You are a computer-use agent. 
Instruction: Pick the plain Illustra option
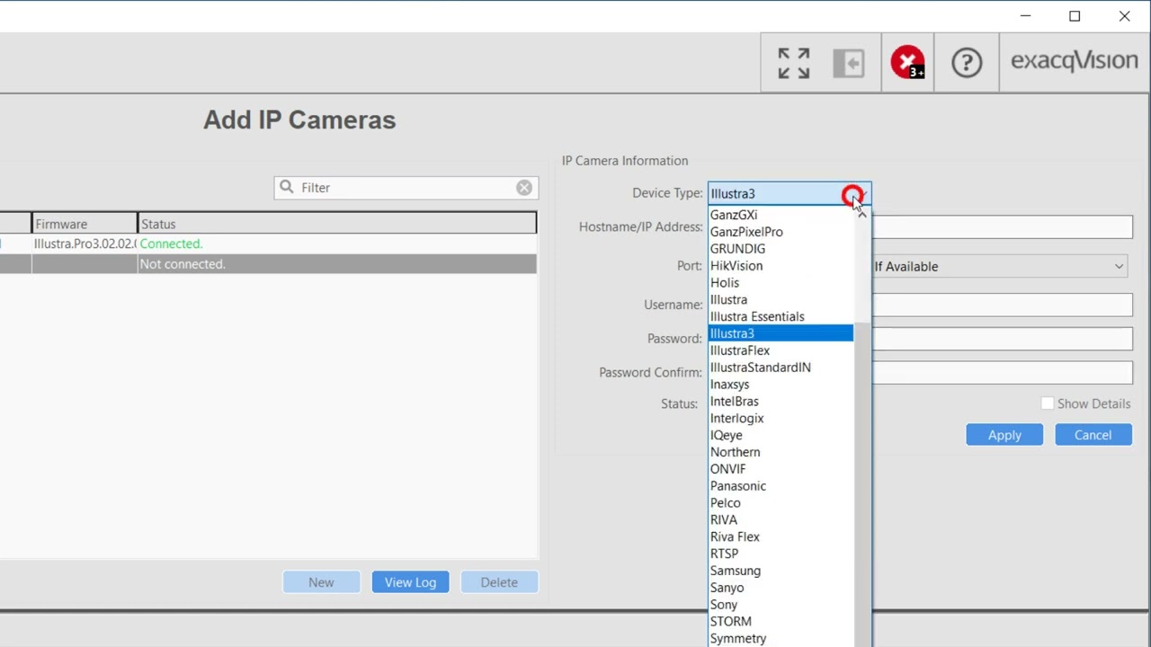coord(781,300)
